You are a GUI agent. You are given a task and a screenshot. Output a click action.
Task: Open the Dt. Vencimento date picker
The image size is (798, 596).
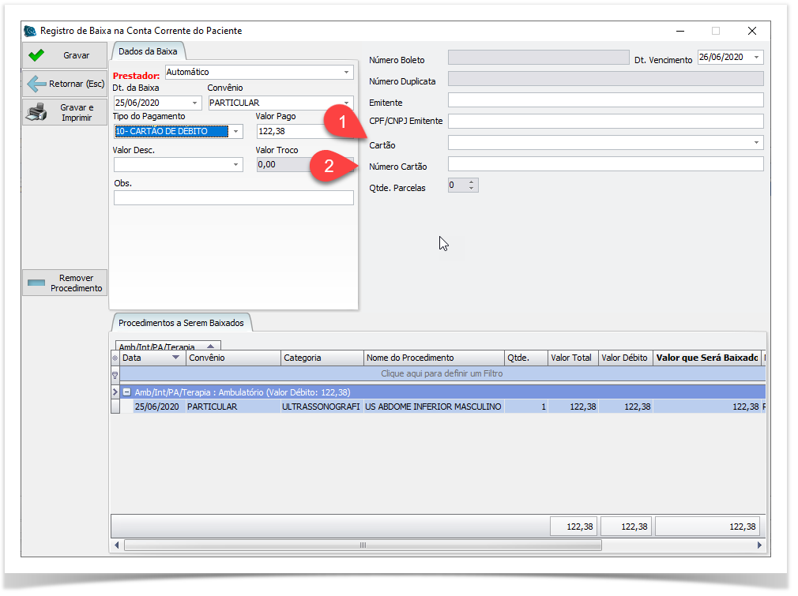pyautogui.click(x=757, y=58)
